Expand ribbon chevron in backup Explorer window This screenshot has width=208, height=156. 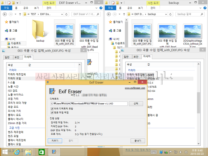point(200,8)
